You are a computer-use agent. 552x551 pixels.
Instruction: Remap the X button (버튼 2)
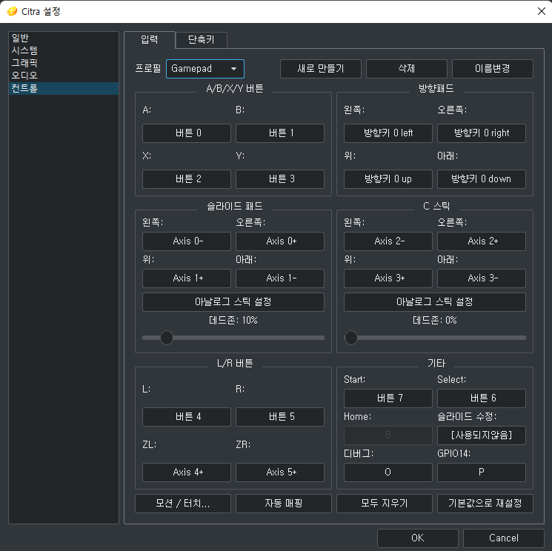[x=186, y=179]
